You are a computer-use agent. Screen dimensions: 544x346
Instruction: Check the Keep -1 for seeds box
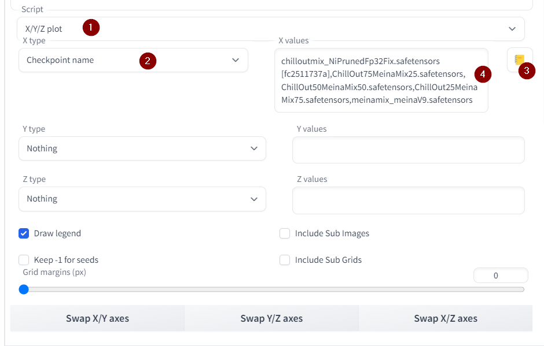point(24,260)
